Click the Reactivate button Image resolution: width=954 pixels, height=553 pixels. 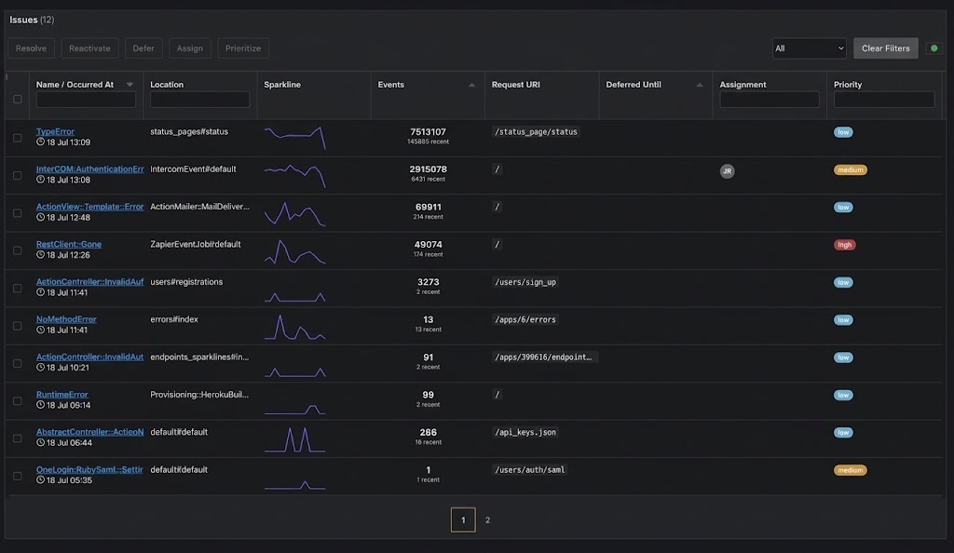point(89,48)
